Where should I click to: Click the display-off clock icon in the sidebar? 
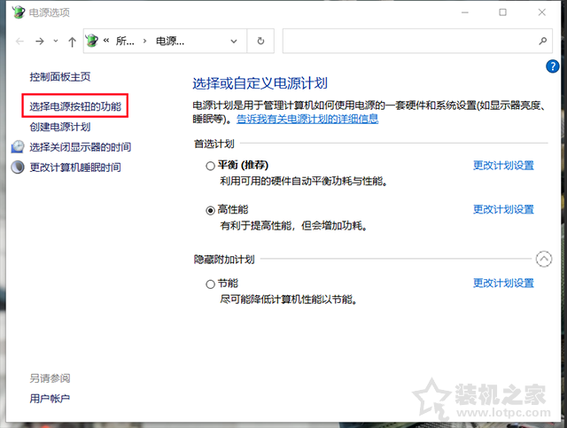(x=18, y=146)
